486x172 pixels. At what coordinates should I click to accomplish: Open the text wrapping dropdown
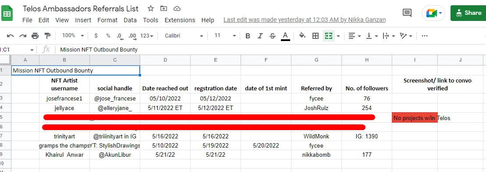click(x=388, y=36)
